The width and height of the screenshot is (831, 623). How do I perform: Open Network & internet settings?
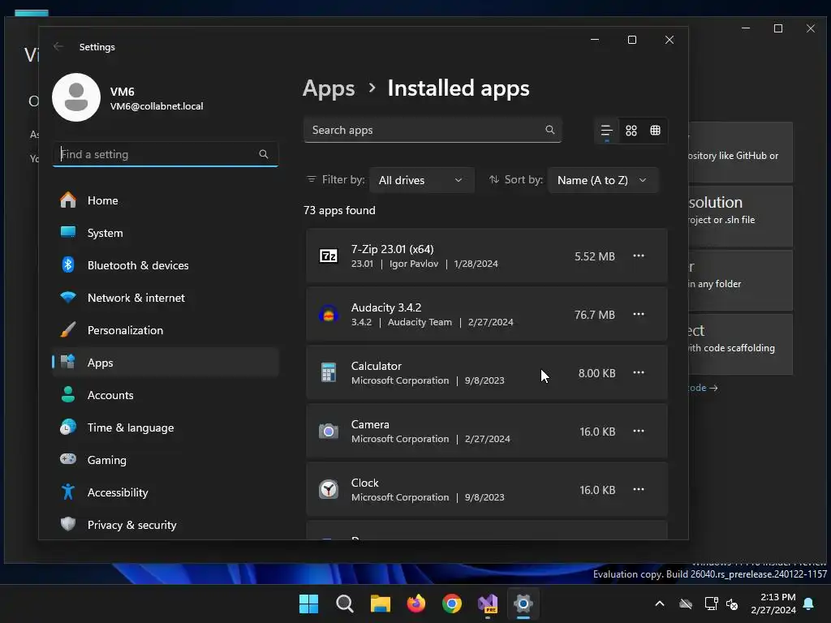166,298
